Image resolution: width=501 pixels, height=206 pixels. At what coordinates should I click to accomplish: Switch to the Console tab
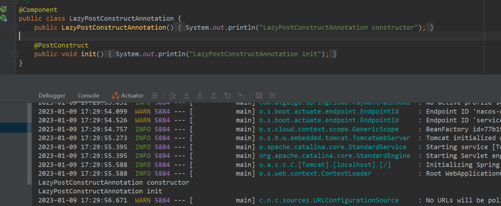[x=89, y=95]
